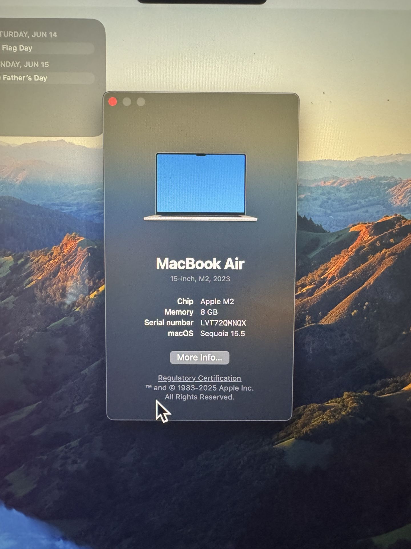Viewport: 411px width, 549px height.
Task: Open More Info in About This Mac
Action: (200, 357)
